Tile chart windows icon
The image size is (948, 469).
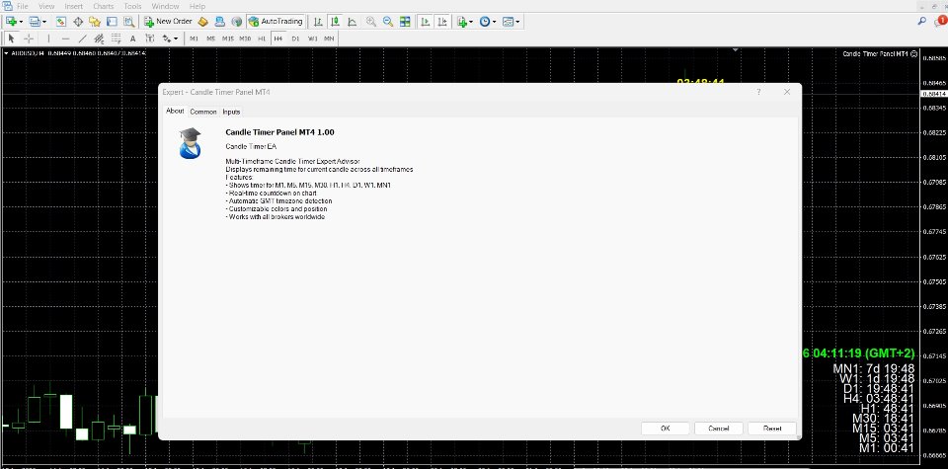pos(405,21)
